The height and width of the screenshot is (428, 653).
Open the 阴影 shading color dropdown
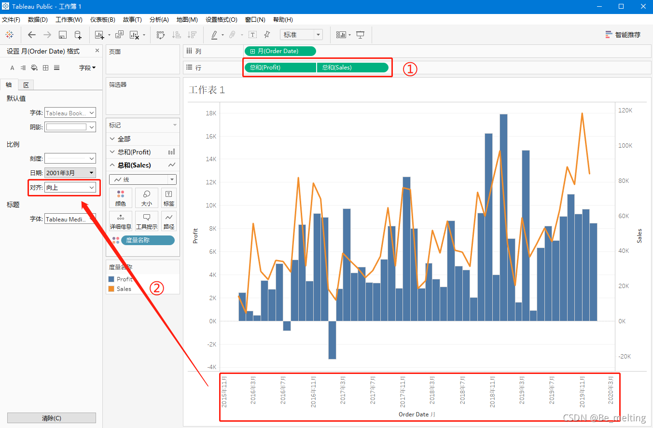(x=70, y=127)
